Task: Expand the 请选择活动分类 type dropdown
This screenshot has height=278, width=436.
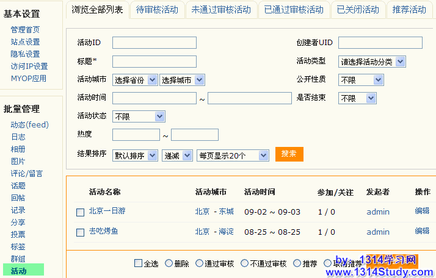Action: click(x=372, y=62)
